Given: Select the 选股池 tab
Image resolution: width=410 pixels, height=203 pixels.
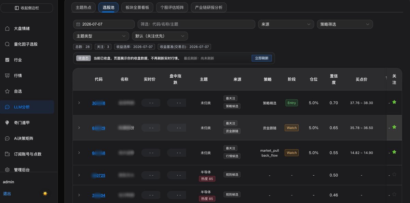Looking at the screenshot, I should (108, 7).
